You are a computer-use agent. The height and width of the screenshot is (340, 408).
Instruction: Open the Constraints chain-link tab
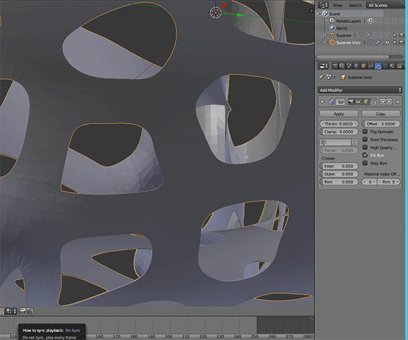click(370, 66)
